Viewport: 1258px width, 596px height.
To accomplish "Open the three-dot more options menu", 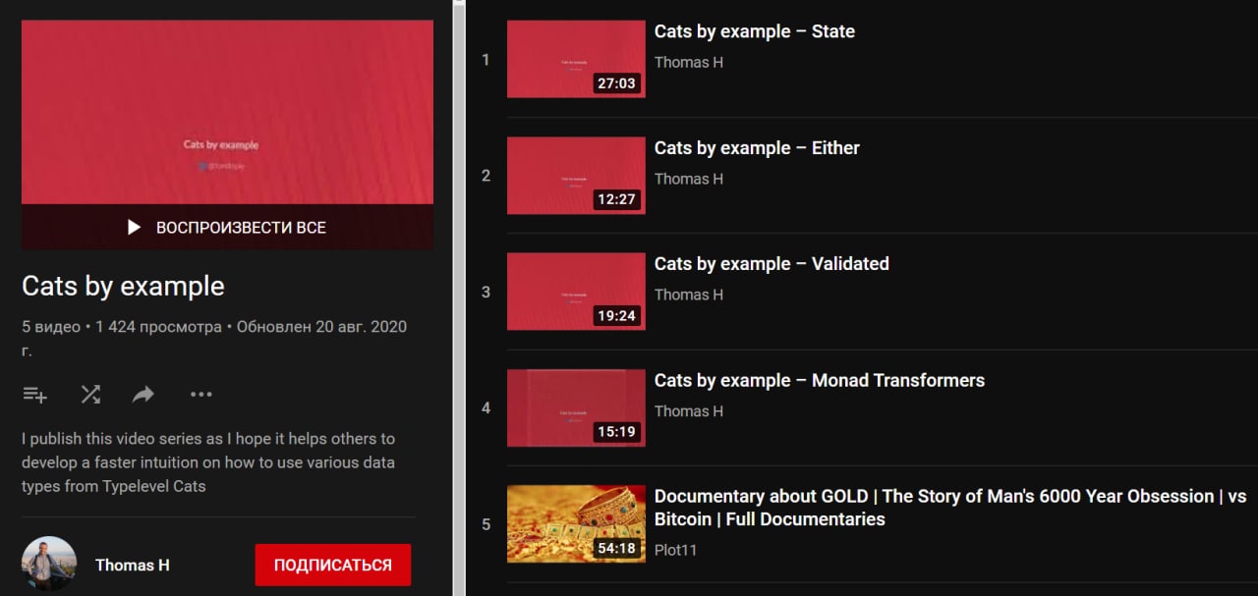I will point(201,395).
